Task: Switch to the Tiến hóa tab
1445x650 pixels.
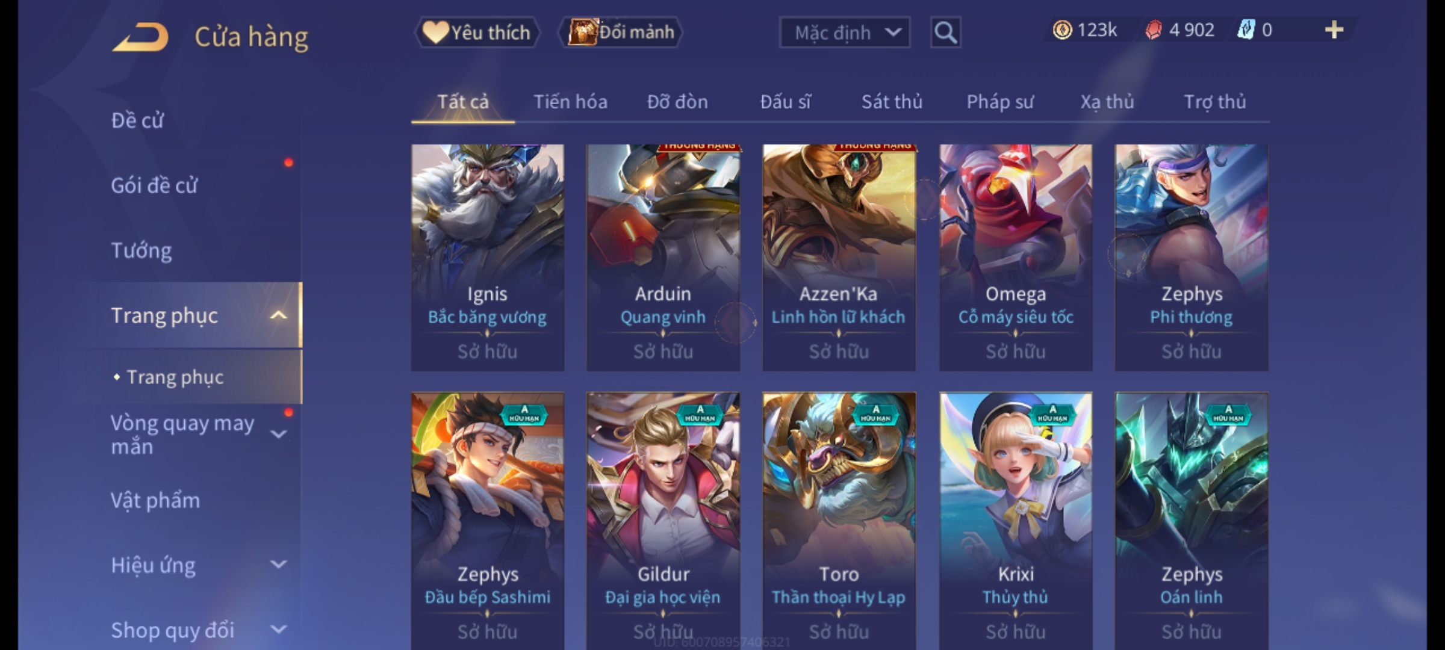Action: pyautogui.click(x=570, y=102)
